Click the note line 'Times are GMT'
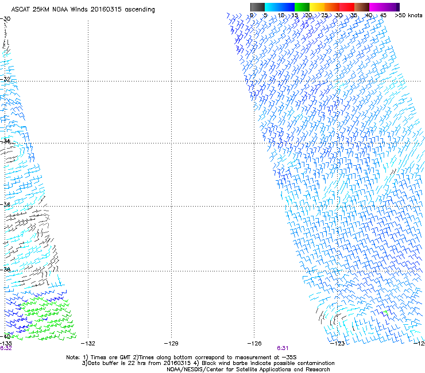Viewport: 425px width, 373px height. tap(181, 358)
